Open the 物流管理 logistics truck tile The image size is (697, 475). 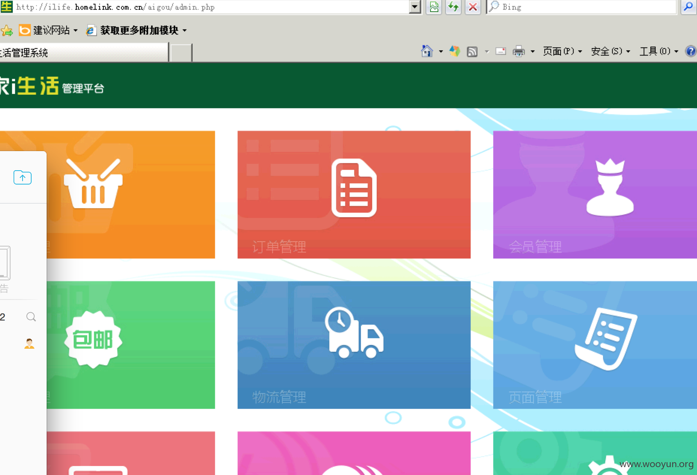point(354,345)
